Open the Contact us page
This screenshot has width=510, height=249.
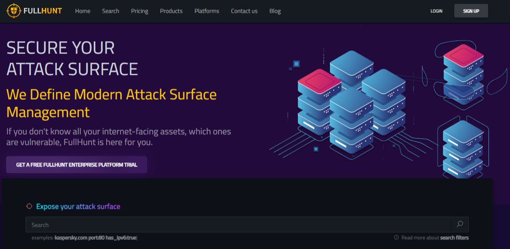click(x=244, y=11)
